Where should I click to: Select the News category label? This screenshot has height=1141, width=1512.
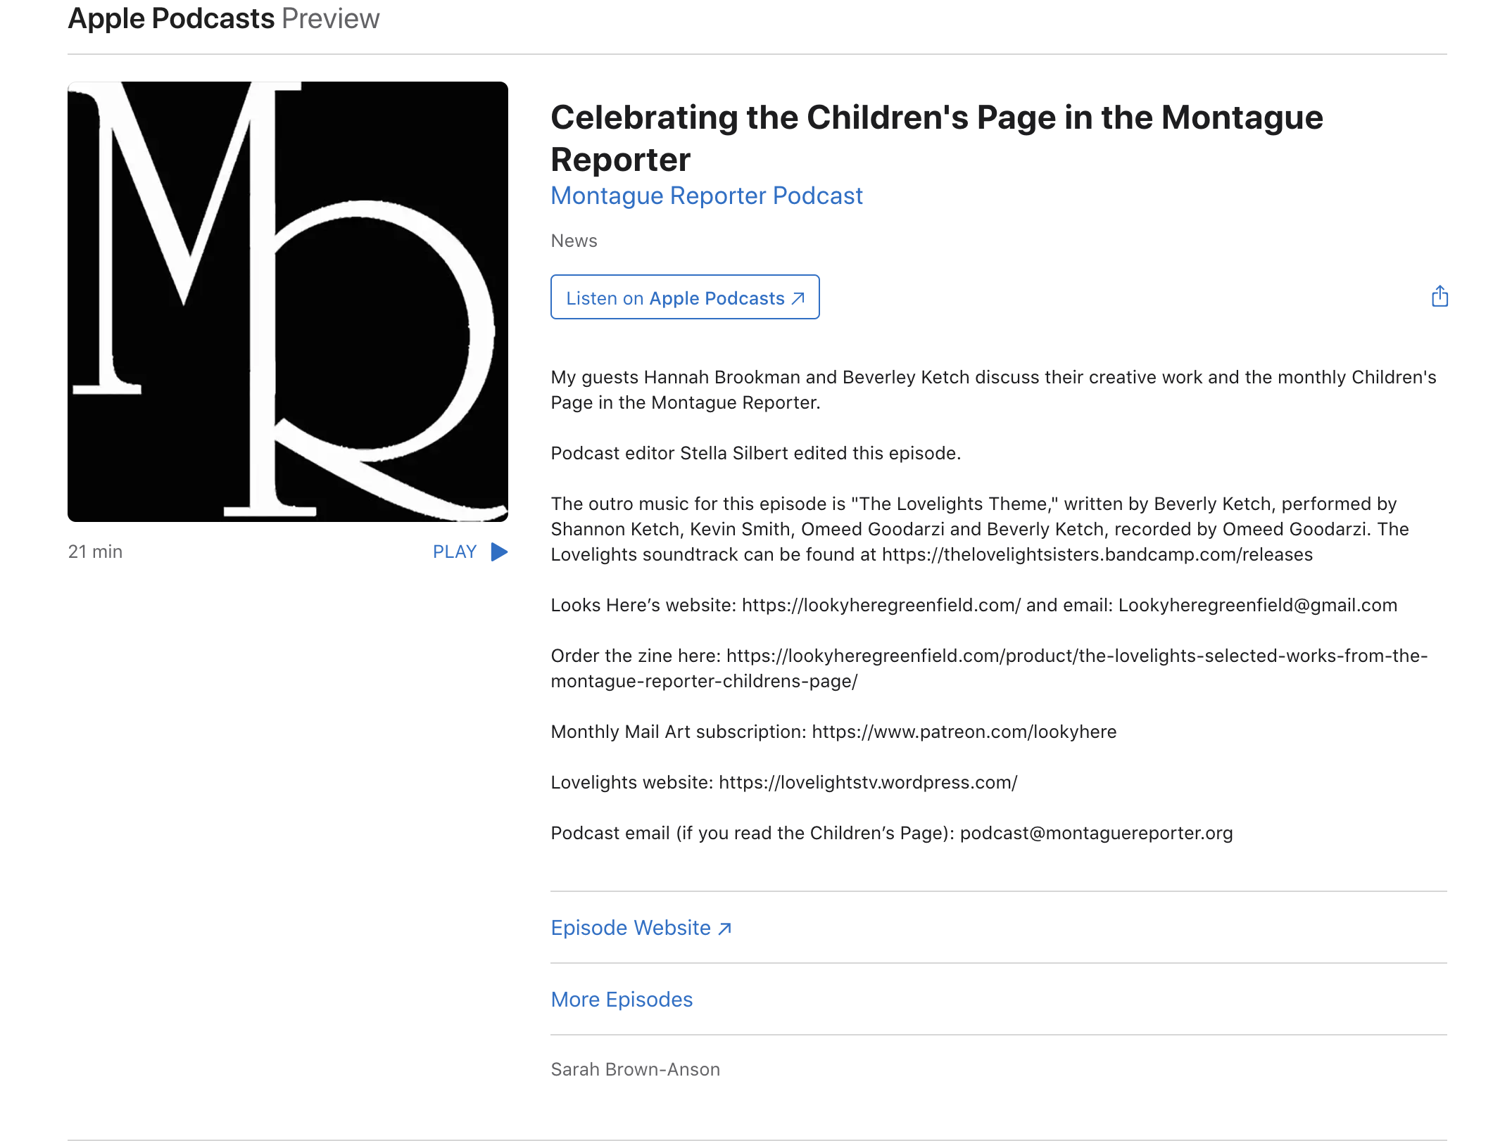point(574,241)
